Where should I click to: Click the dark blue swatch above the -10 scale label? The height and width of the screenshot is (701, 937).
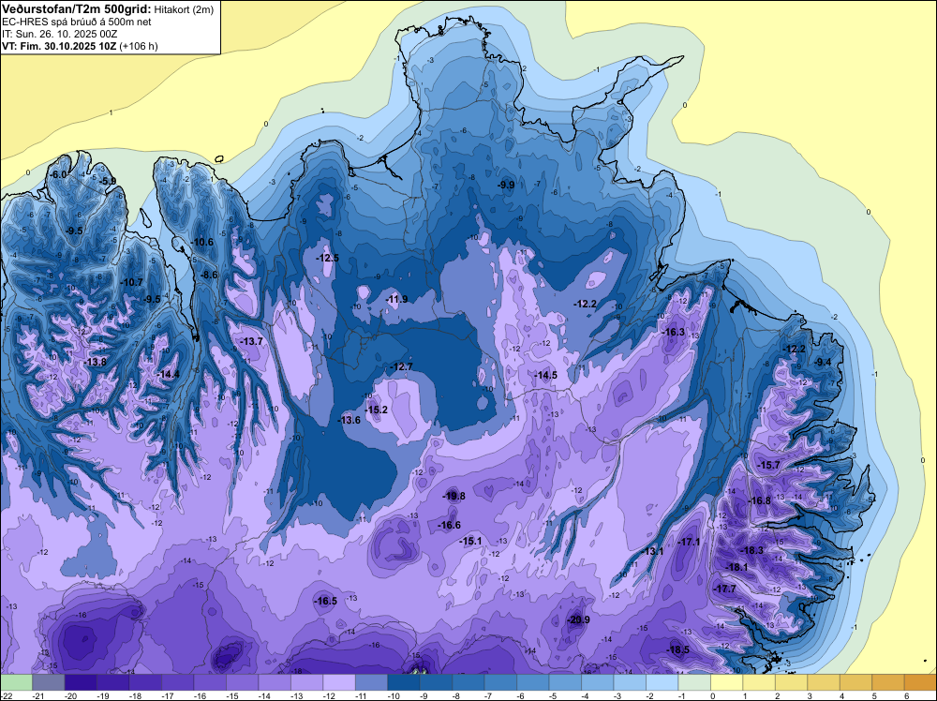(x=403, y=682)
